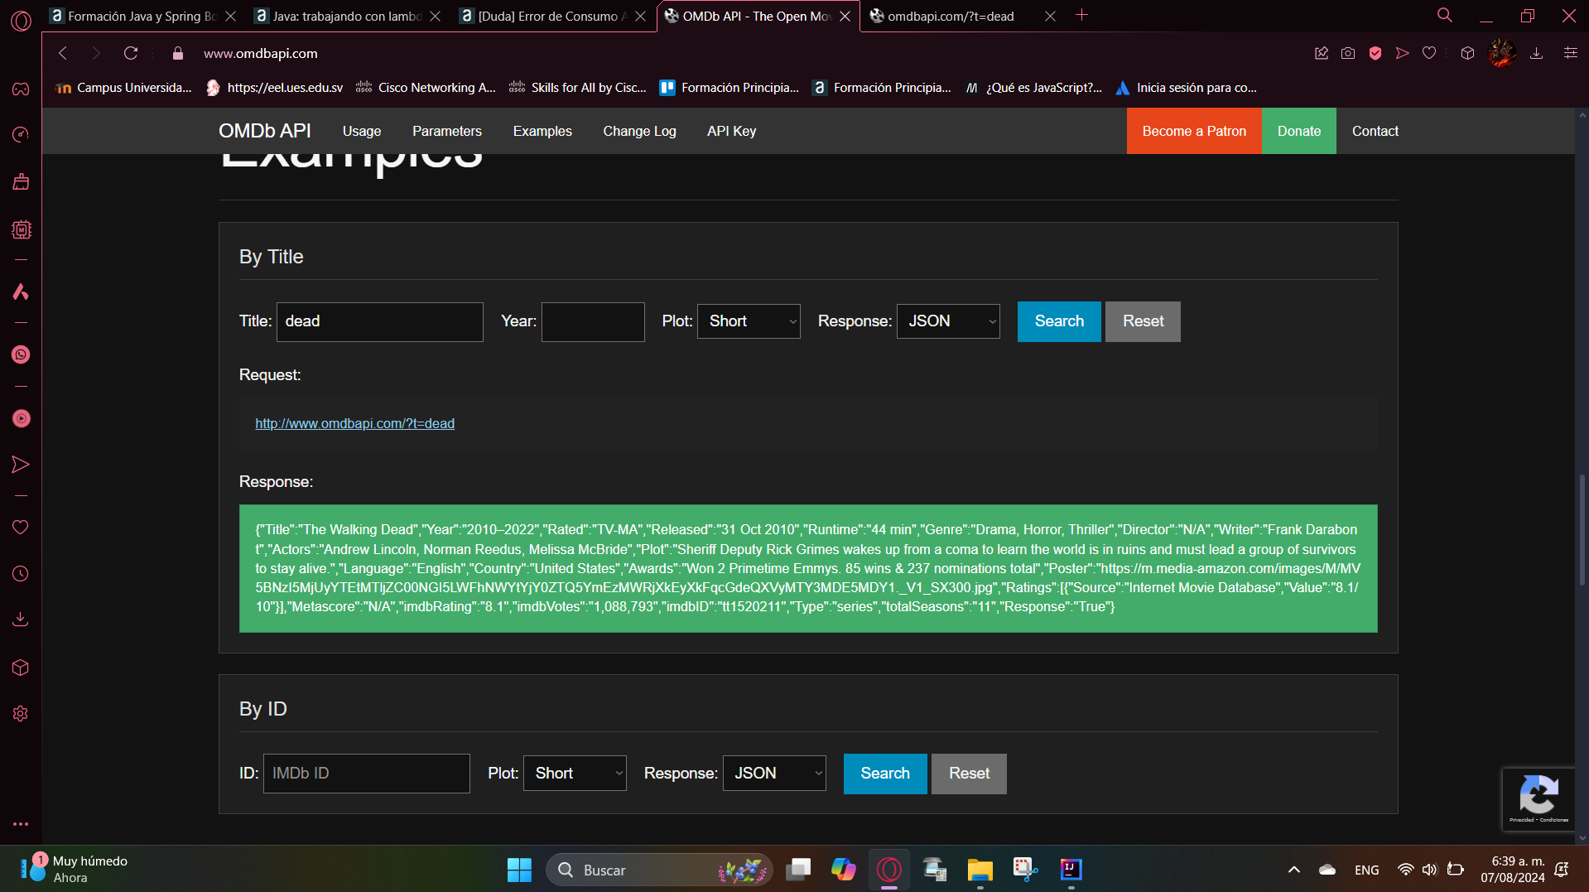Open WhatsApp in Opera sidebar
The width and height of the screenshot is (1589, 892).
(x=21, y=354)
